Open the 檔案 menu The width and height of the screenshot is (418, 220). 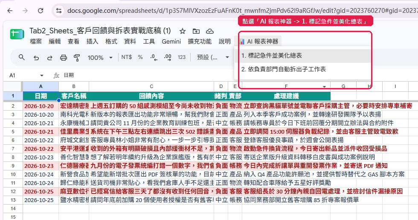click(36, 41)
